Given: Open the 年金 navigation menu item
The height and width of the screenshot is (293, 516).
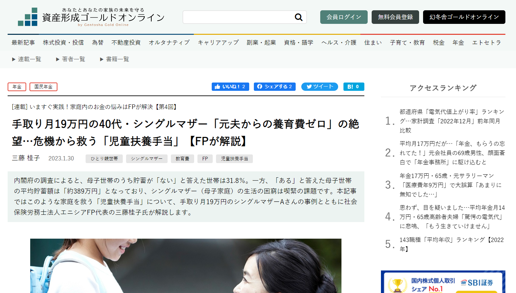Looking at the screenshot, I should 458,42.
